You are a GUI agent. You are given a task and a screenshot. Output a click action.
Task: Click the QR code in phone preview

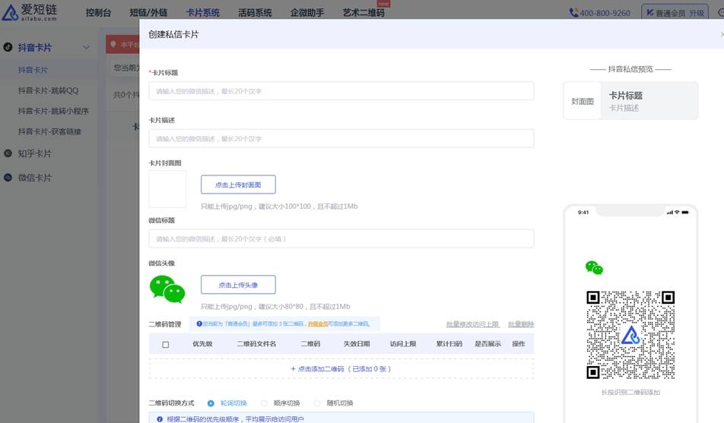click(x=630, y=334)
